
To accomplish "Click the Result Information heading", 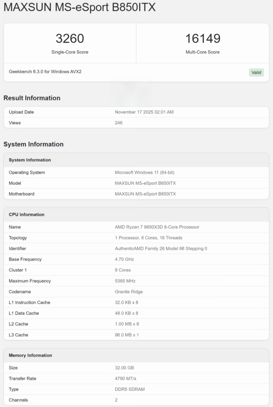I will [x=32, y=98].
